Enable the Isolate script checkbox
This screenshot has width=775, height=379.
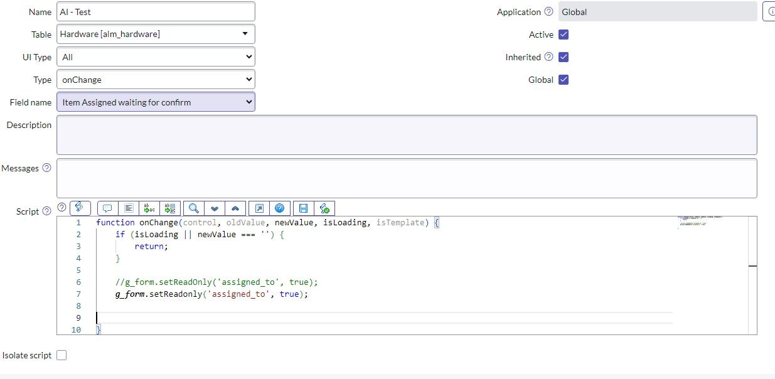coord(61,355)
